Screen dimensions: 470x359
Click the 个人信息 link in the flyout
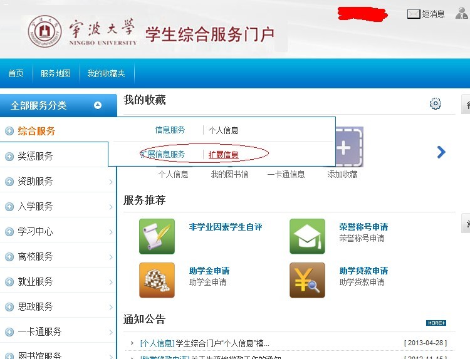tap(223, 130)
